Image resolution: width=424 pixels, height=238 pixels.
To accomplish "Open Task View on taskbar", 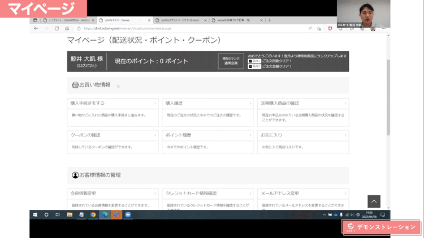I will point(58,215).
